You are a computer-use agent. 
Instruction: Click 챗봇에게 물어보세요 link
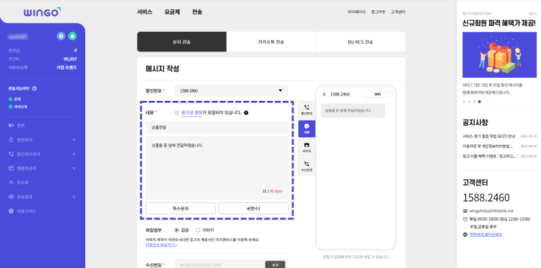pyautogui.click(x=486, y=234)
